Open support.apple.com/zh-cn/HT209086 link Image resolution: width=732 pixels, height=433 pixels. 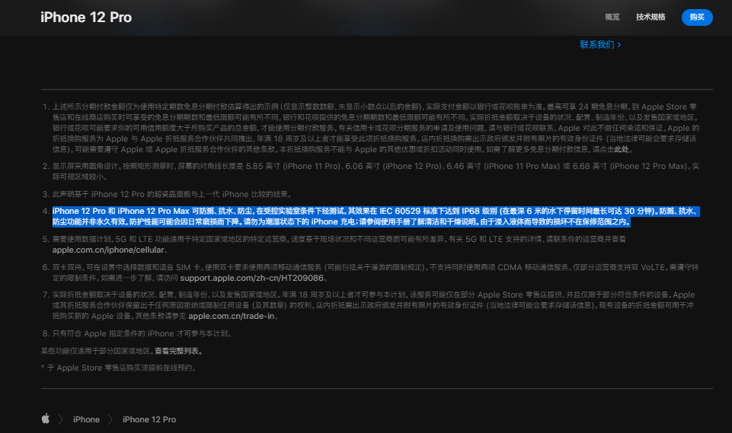(251, 278)
